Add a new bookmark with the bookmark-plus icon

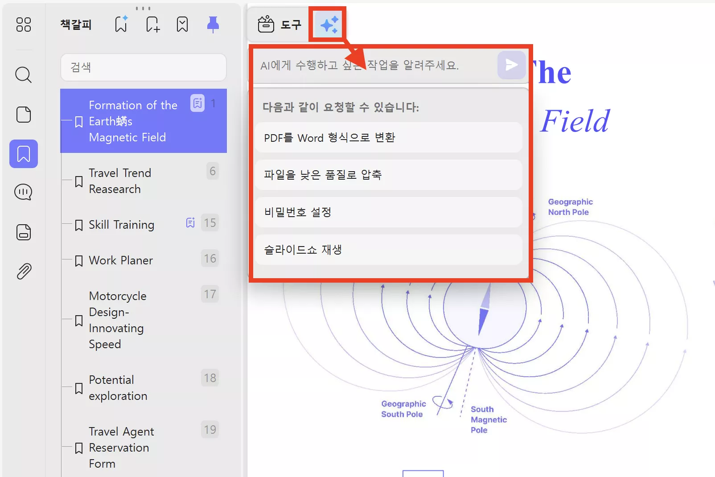pyautogui.click(x=152, y=25)
